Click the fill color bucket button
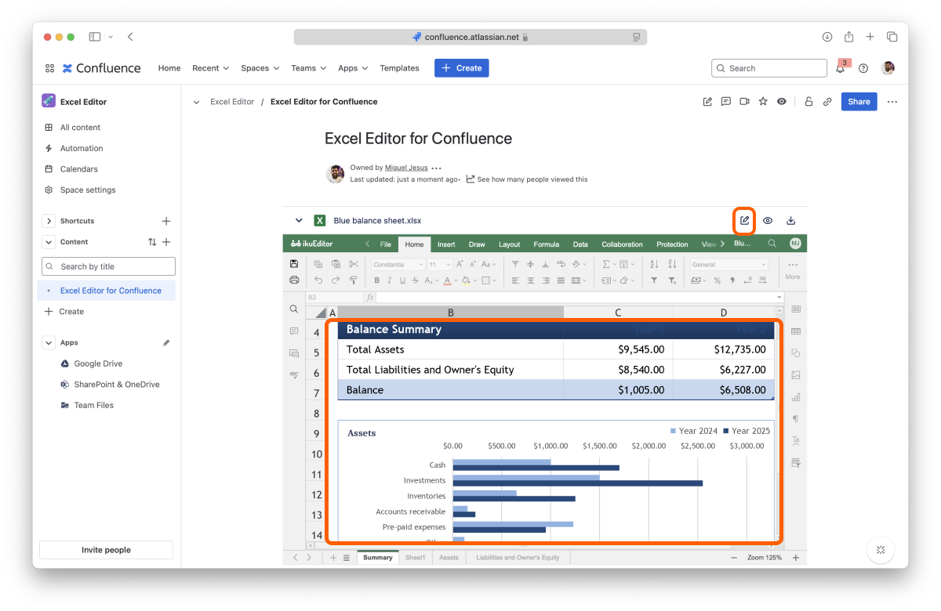The height and width of the screenshot is (611, 941). pyautogui.click(x=466, y=280)
